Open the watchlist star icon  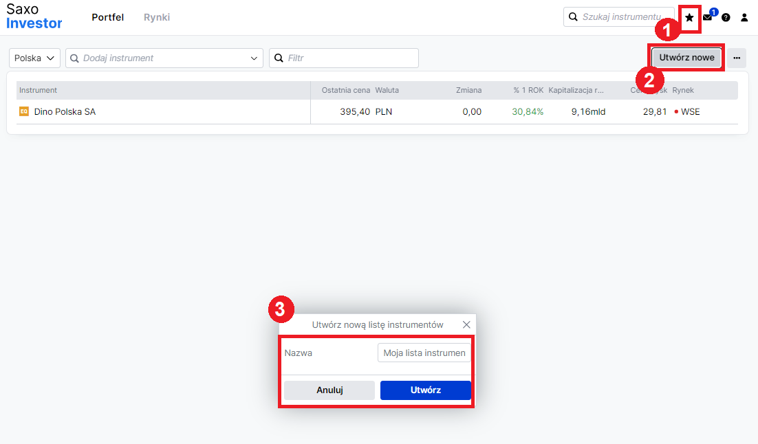[x=689, y=18]
